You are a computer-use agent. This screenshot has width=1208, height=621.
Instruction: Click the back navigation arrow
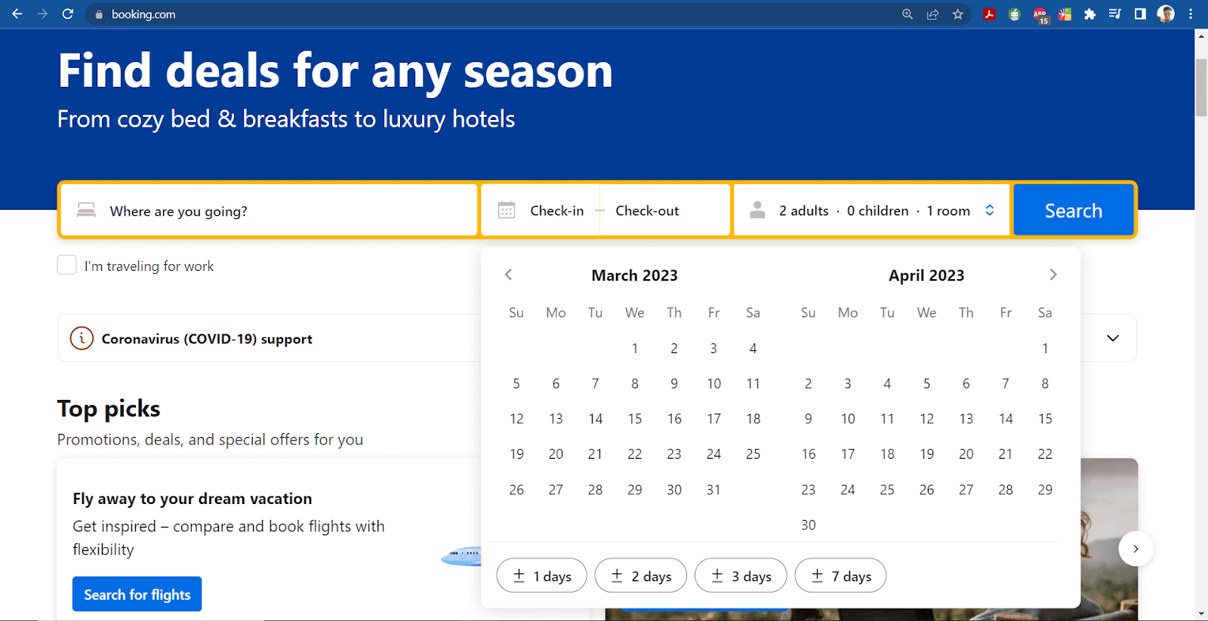tap(17, 14)
